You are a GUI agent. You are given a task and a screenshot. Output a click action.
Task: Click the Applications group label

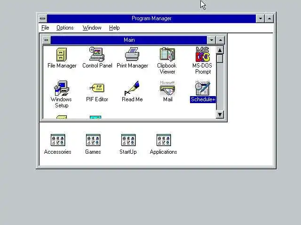163,152
